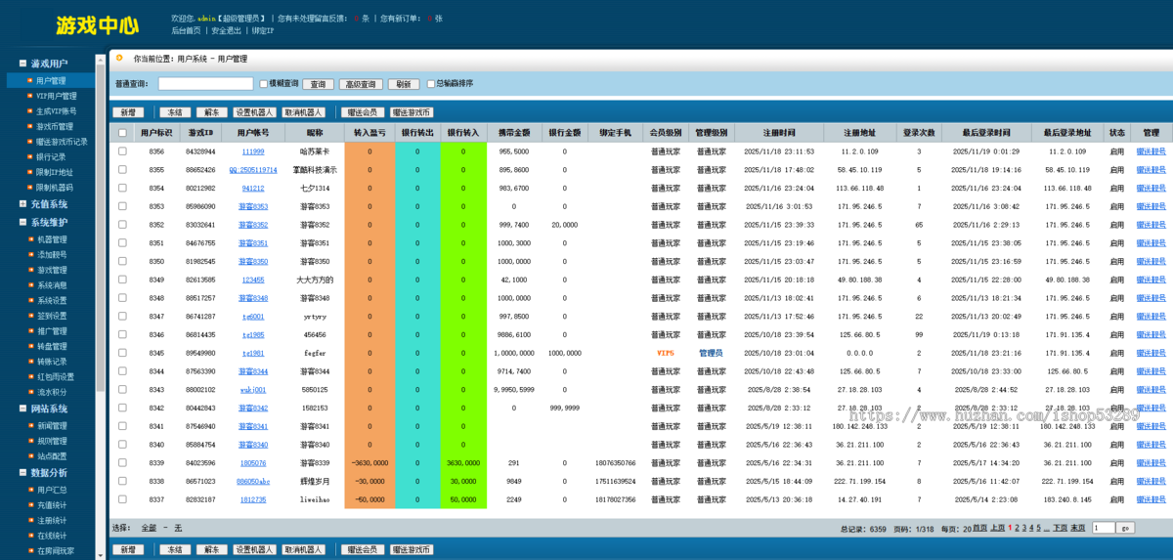Open user account link 111999
Image resolution: width=1173 pixels, height=560 pixels.
coord(253,151)
